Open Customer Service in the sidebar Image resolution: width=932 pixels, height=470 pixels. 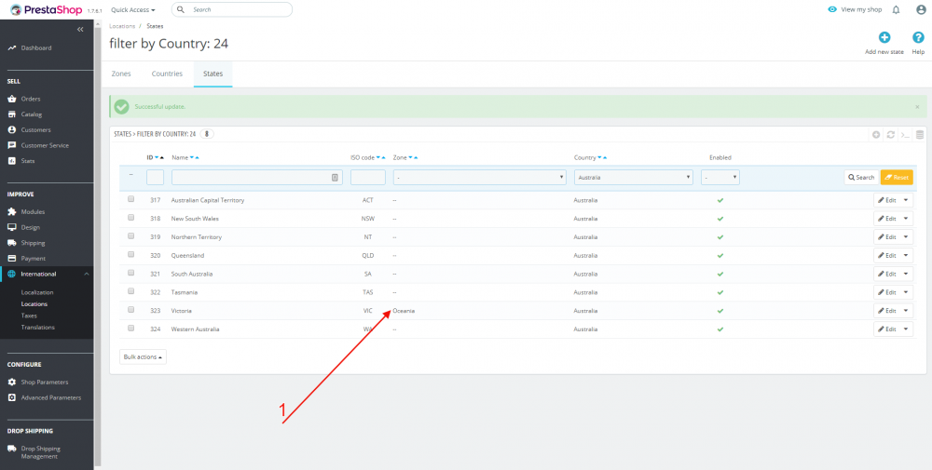[x=47, y=145]
